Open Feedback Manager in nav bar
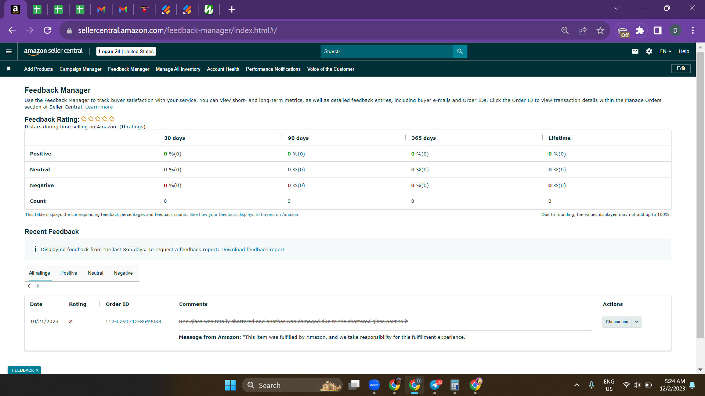Screen dimensions: 705x396 pyautogui.click(x=129, y=69)
